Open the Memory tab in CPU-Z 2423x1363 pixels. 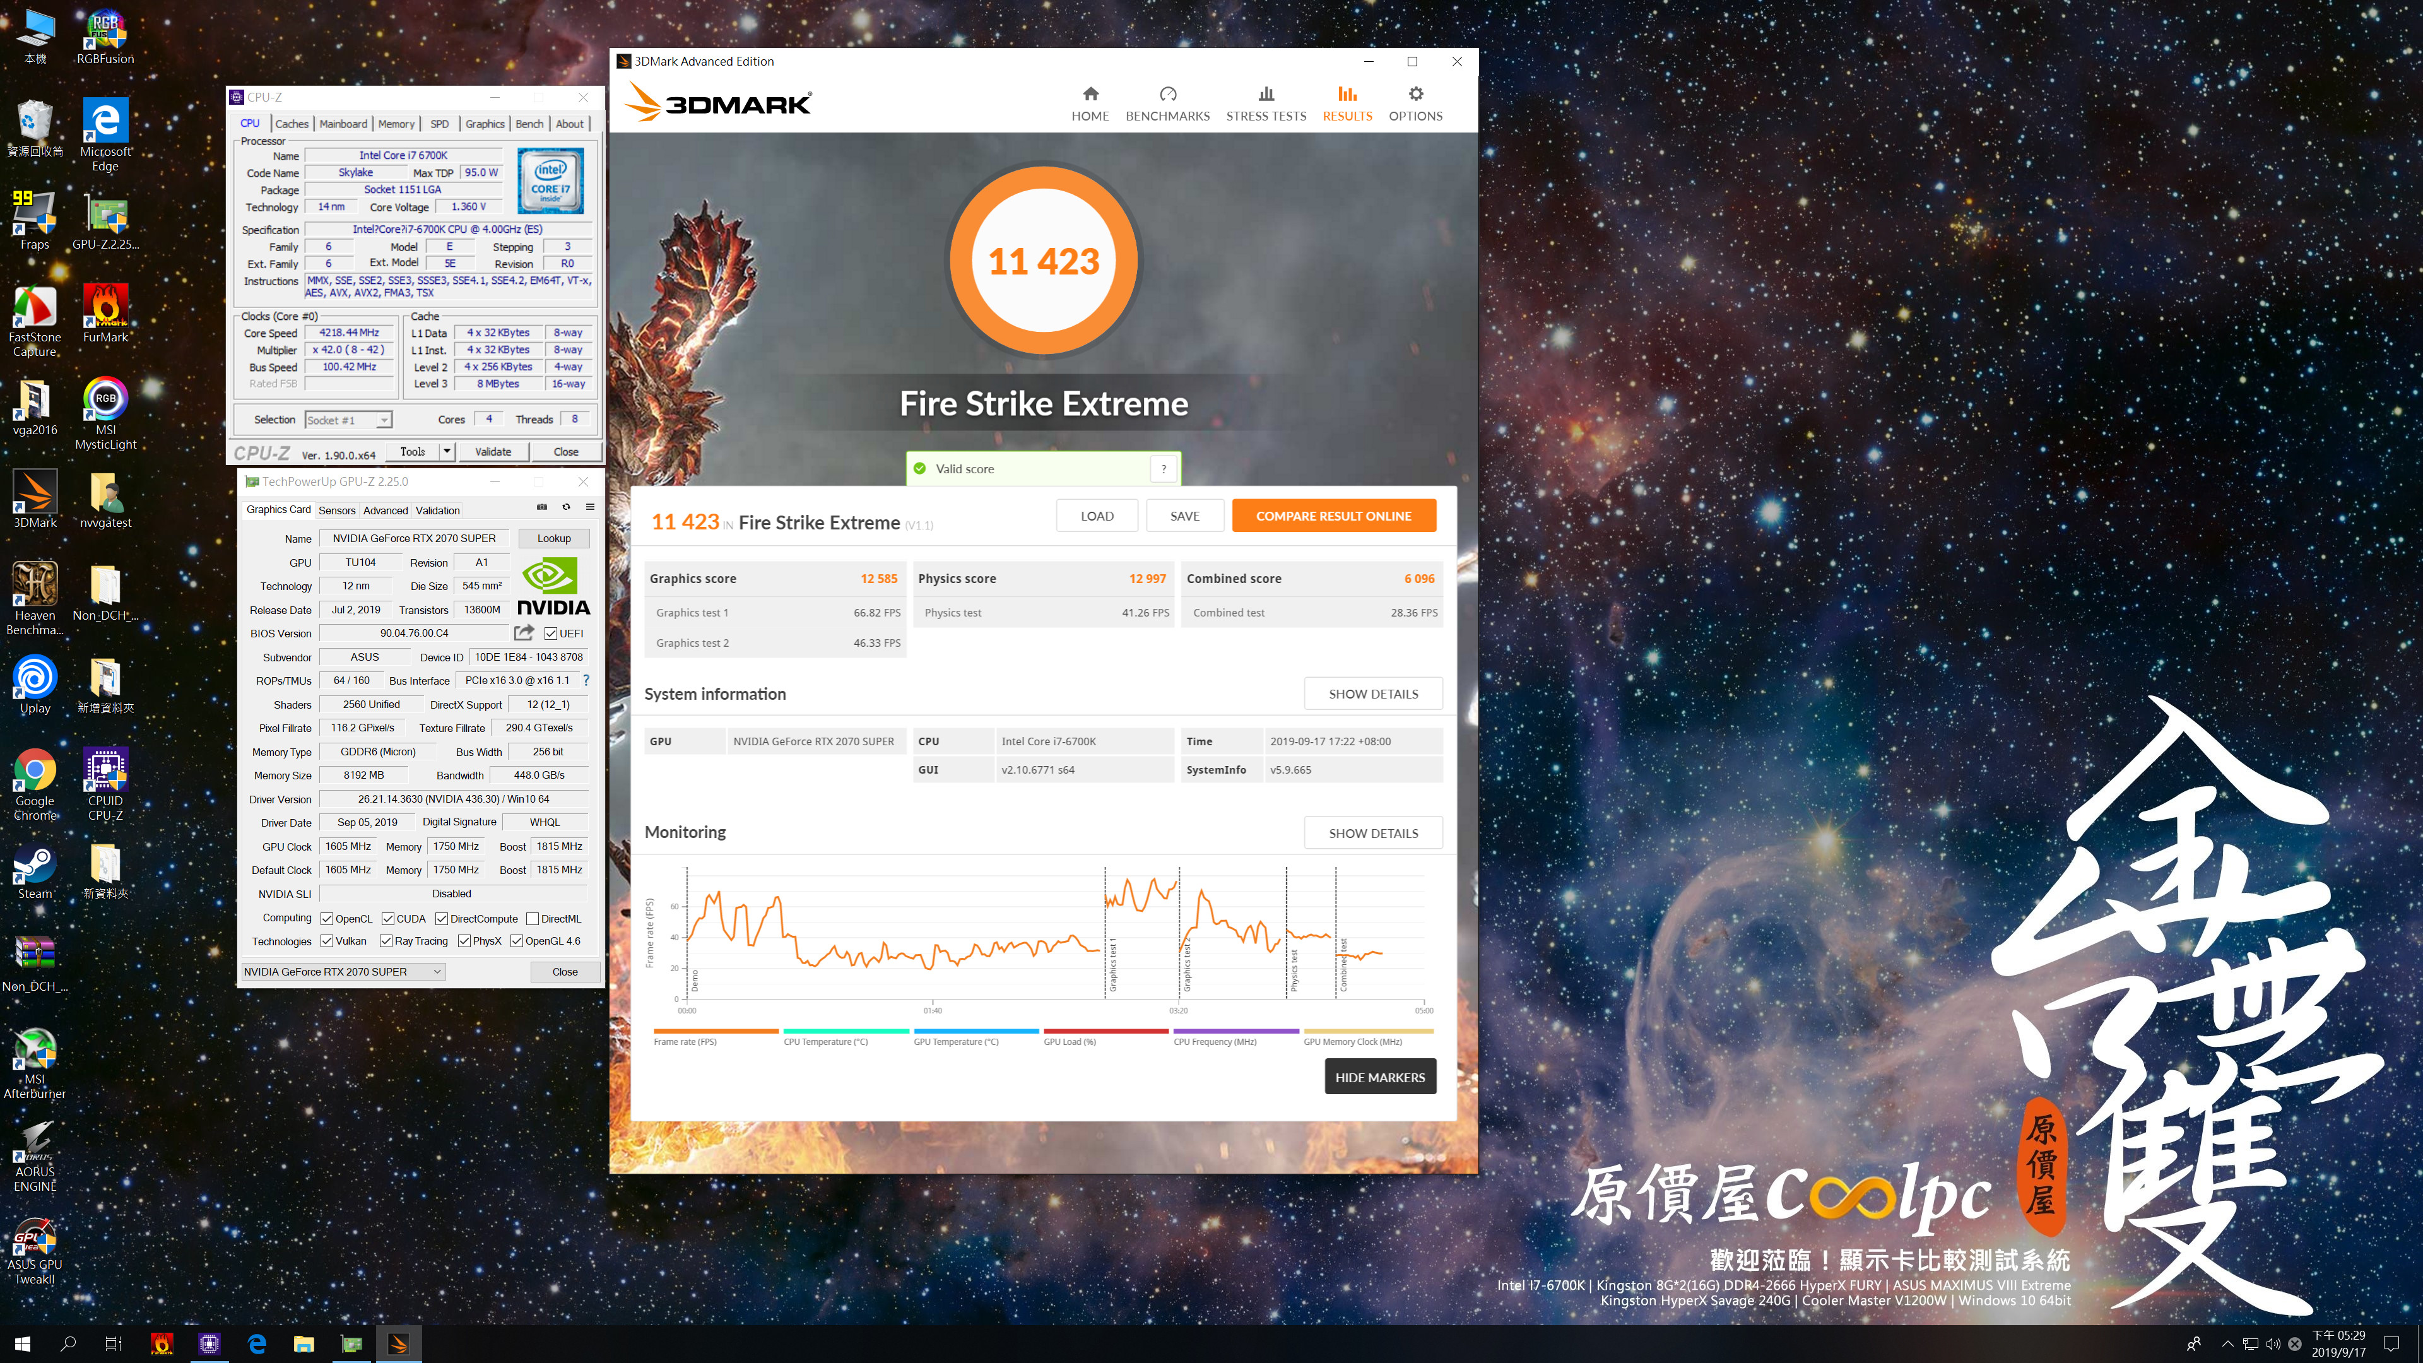pos(396,123)
